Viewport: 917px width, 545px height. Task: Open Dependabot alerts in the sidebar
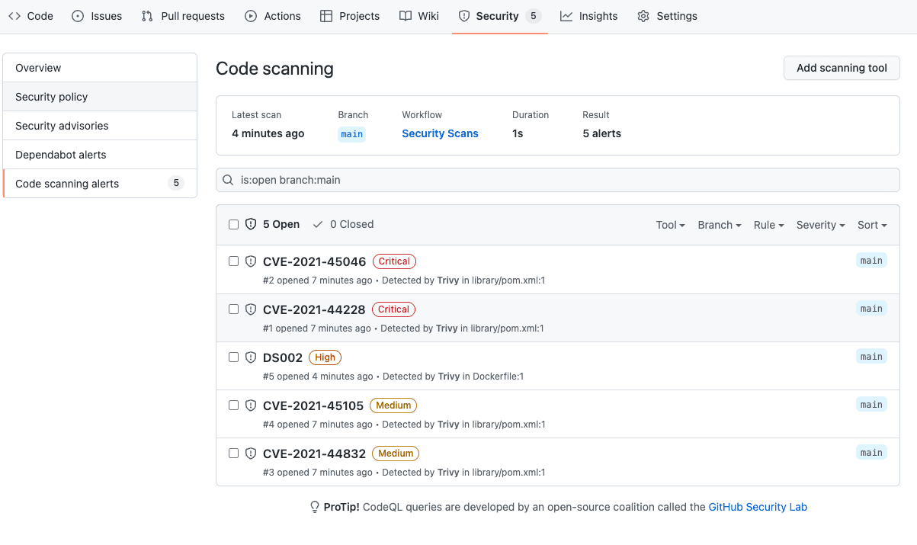point(61,155)
